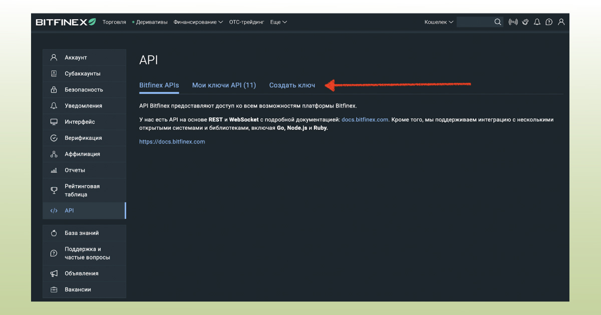Select the Отчеты chart icon
The height and width of the screenshot is (315, 601).
point(54,169)
